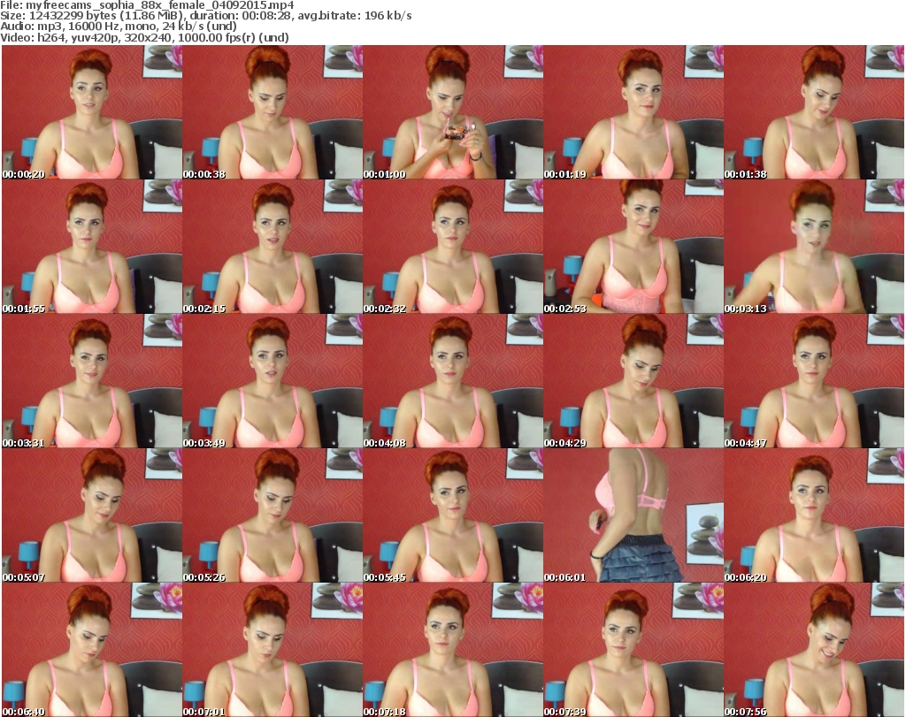Viewport: 906px width, 717px height.
Task: Open the frame stamped 00:01:38
Action: (x=813, y=112)
